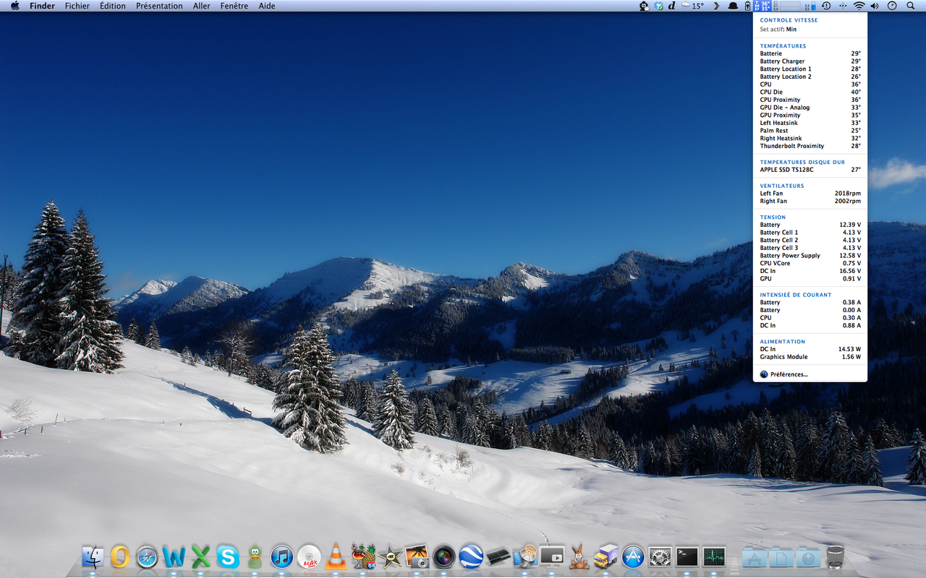This screenshot has width=926, height=578.
Task: Open Finder from the Dock
Action: [x=93, y=556]
